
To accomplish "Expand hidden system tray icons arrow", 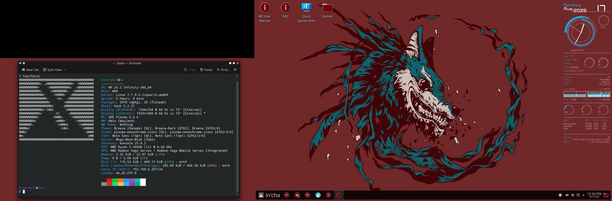I will 583,195.
